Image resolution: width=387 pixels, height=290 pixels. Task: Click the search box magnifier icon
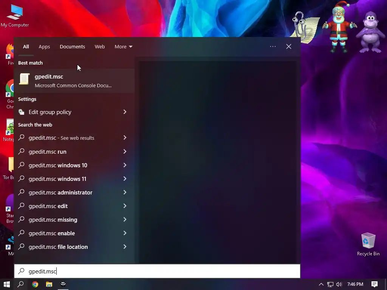point(22,271)
